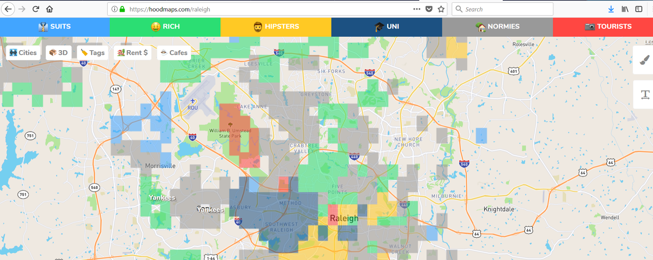The height and width of the screenshot is (260, 653).
Task: Select the NORMIES category tab
Action: (x=498, y=27)
